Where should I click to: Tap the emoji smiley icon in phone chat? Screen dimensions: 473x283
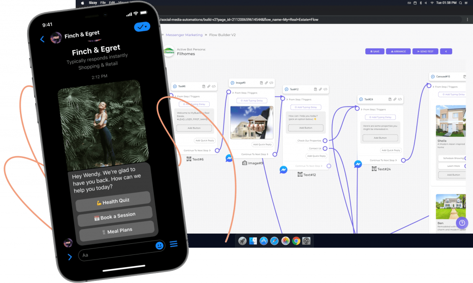[159, 246]
